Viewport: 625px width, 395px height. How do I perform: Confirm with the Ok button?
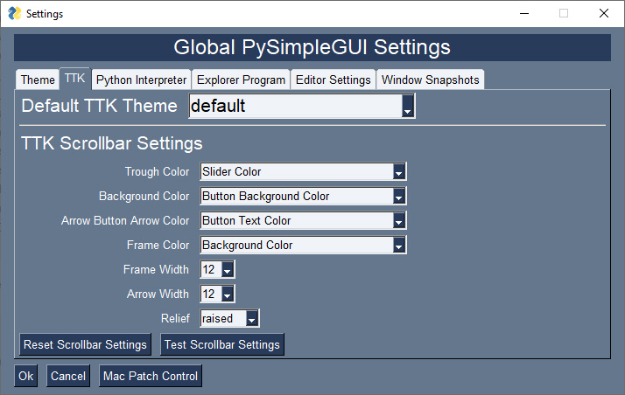[26, 376]
